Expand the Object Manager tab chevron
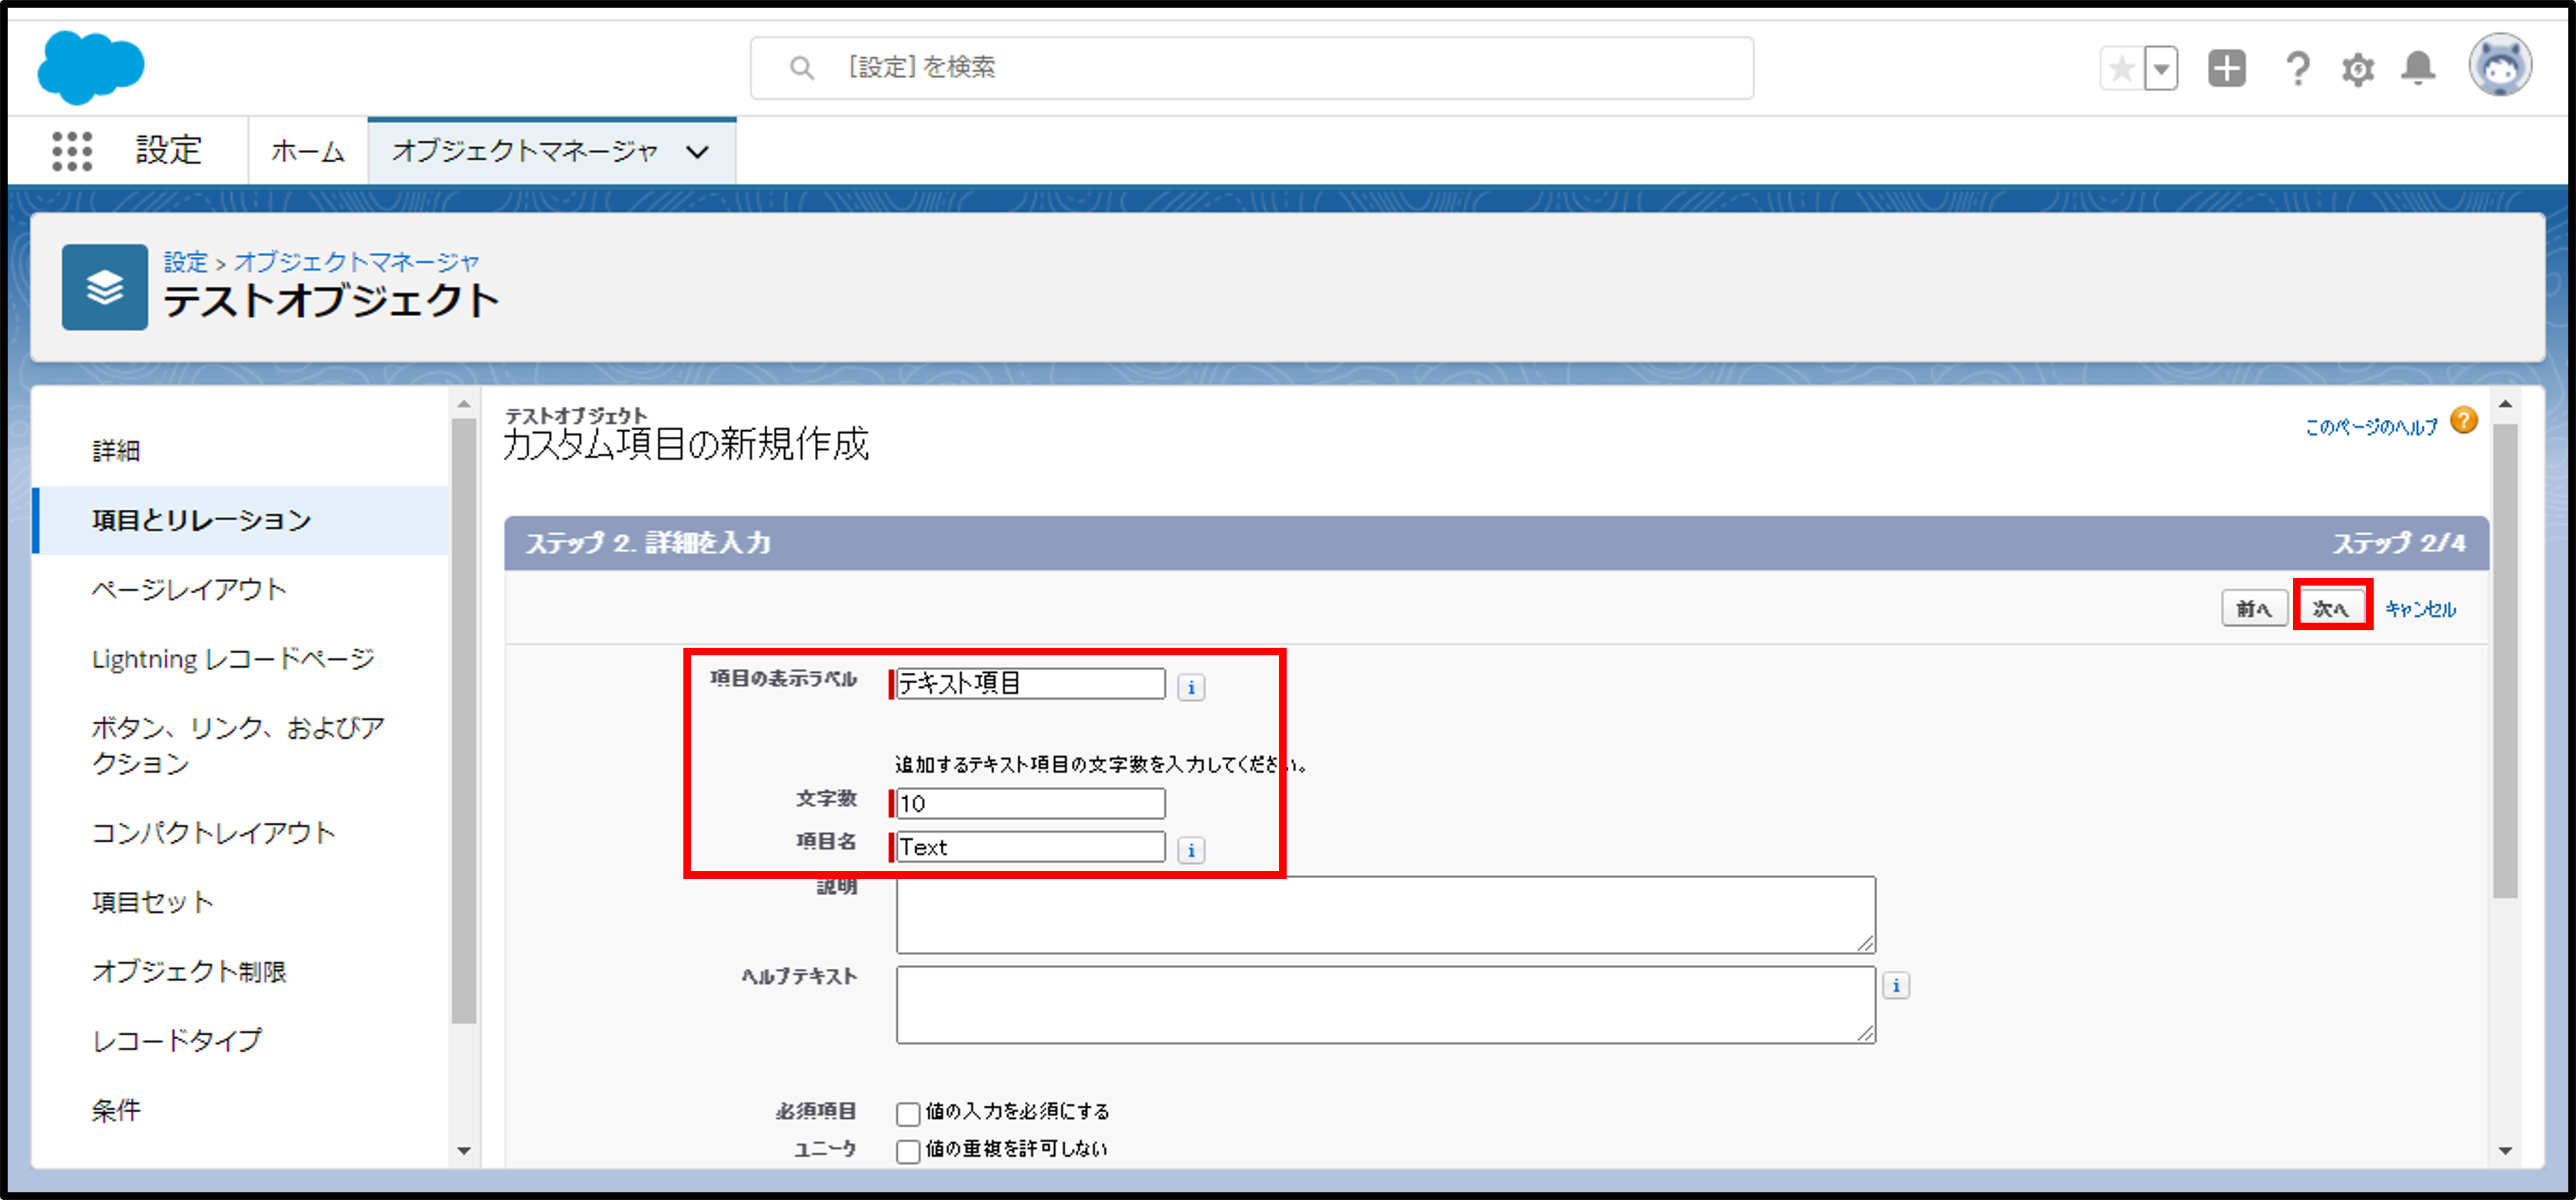 (x=697, y=152)
